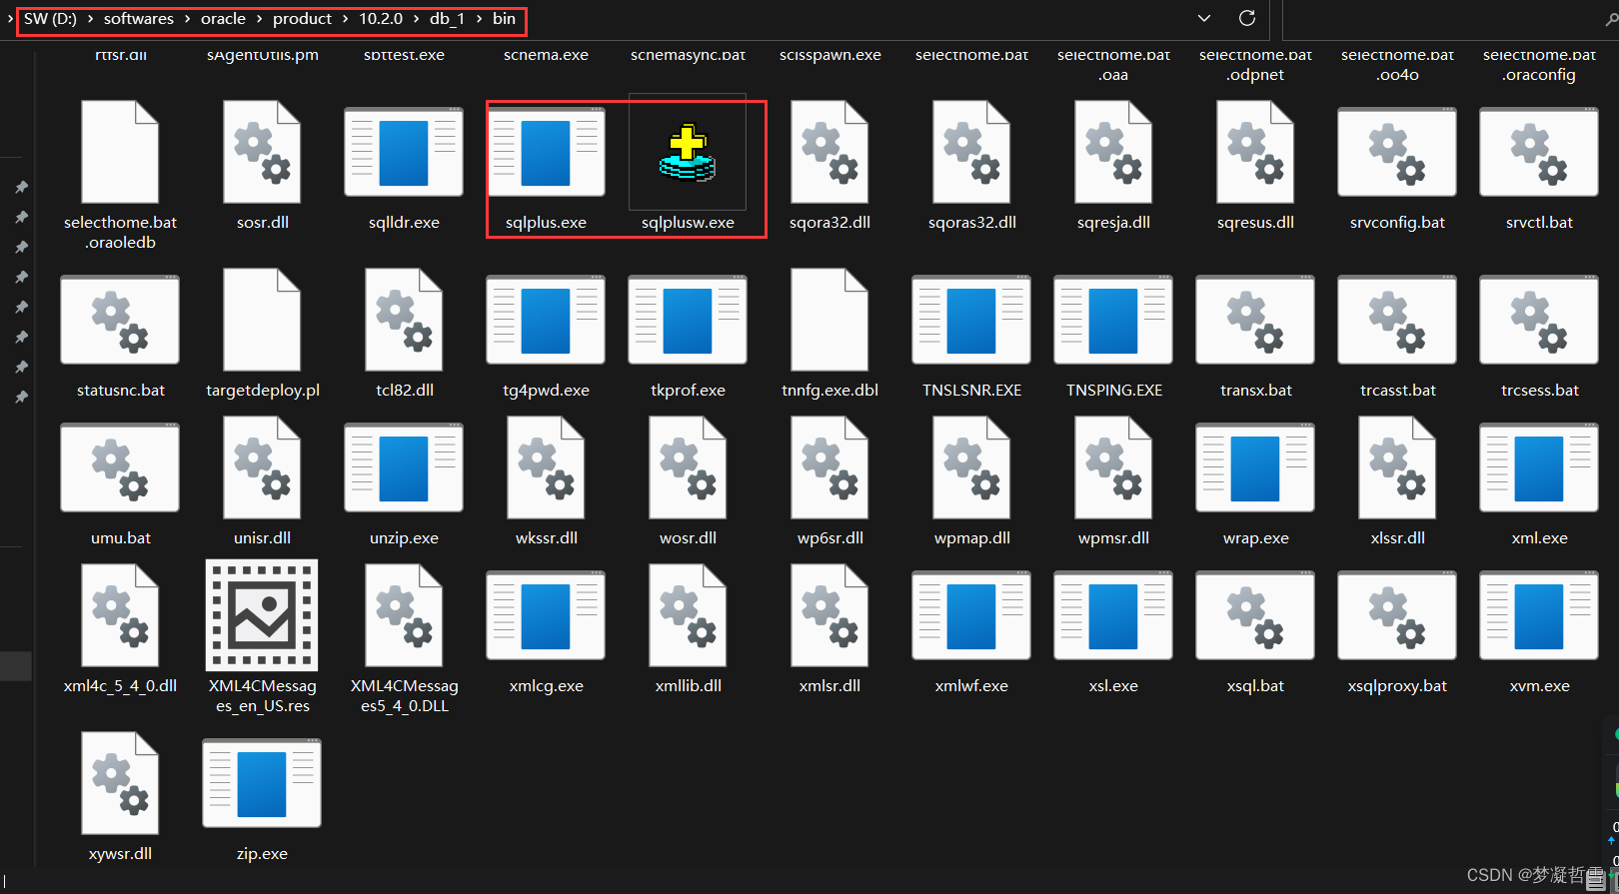Screen dimensions: 1619x894
Task: Select the sqora32.dll file icon
Action: point(829,153)
